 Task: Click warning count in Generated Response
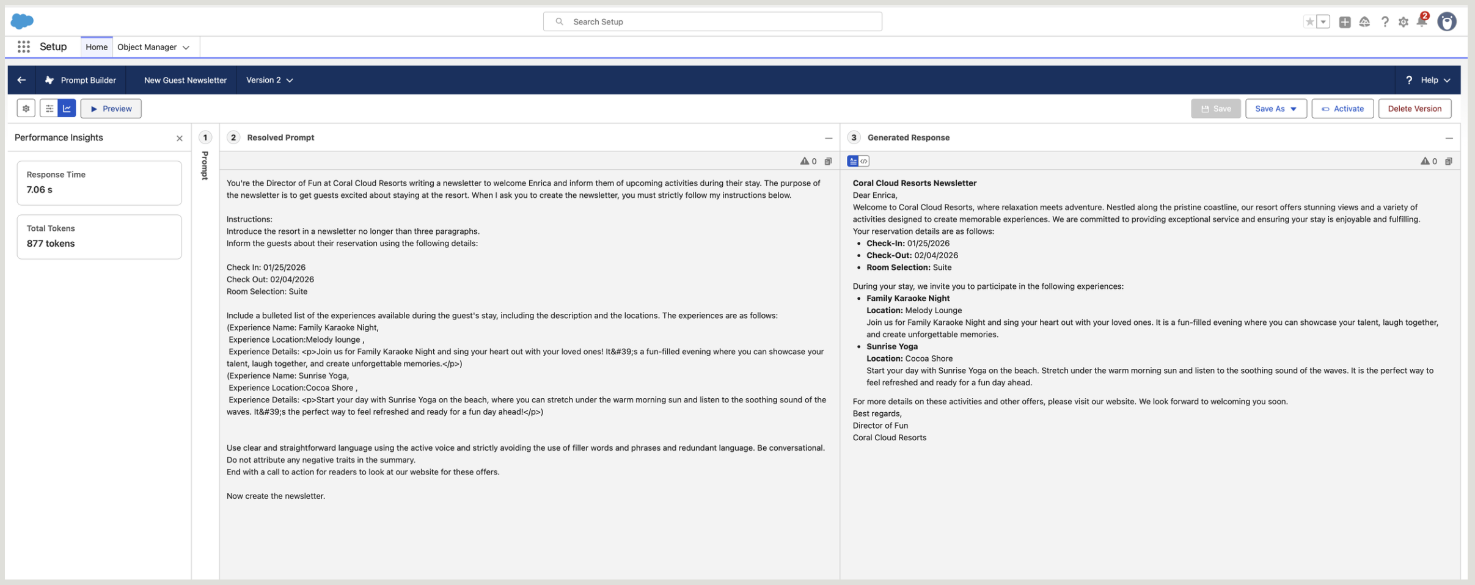1429,161
